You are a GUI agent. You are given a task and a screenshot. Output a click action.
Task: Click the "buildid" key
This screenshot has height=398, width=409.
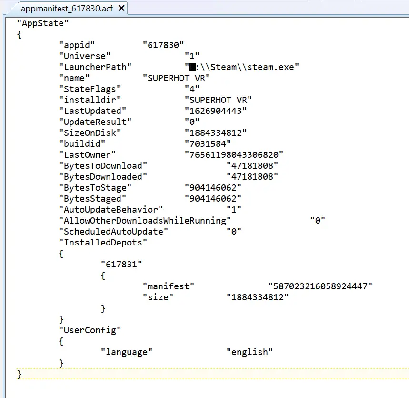[x=82, y=144]
